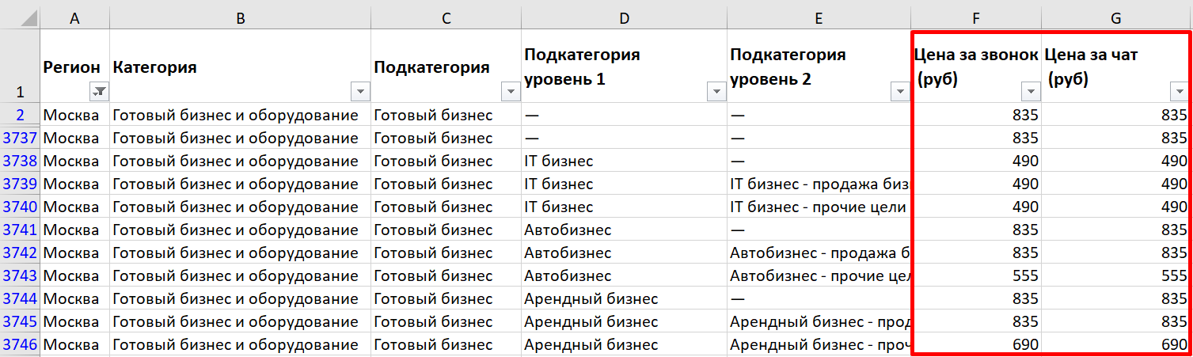Select the Автобизнес cell in row 3741
The width and height of the screenshot is (1193, 357).
567,230
